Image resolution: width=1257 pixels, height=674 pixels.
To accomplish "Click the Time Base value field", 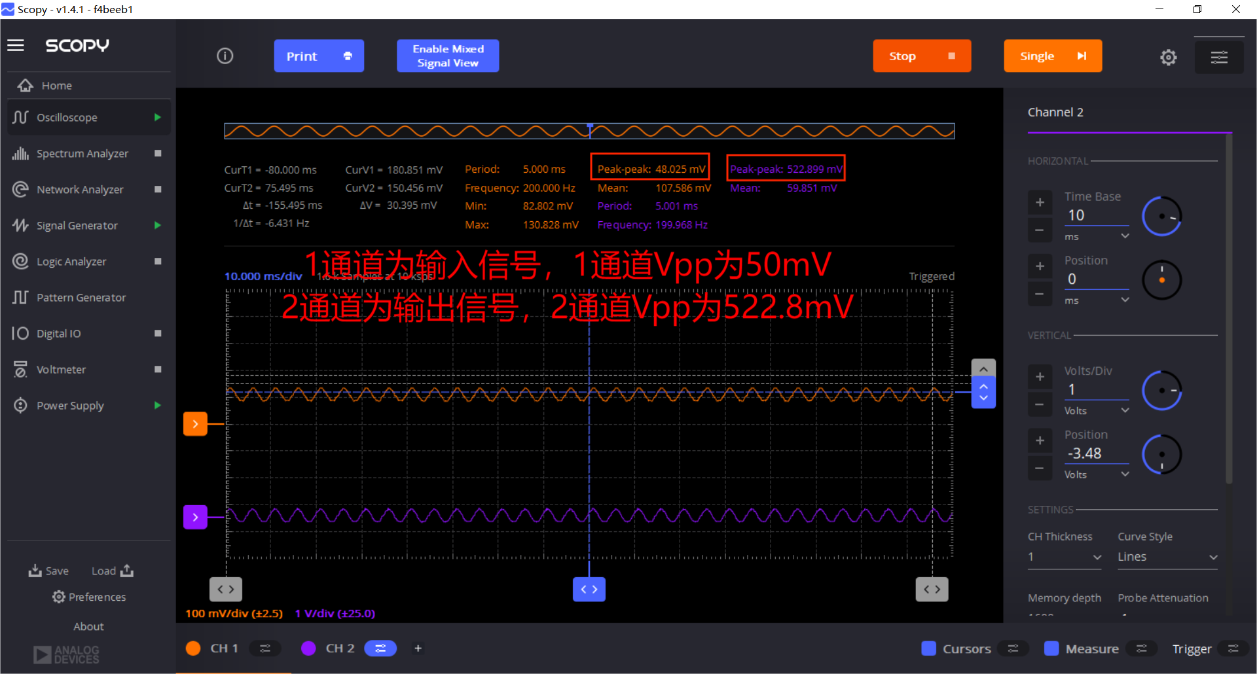I will pos(1097,215).
